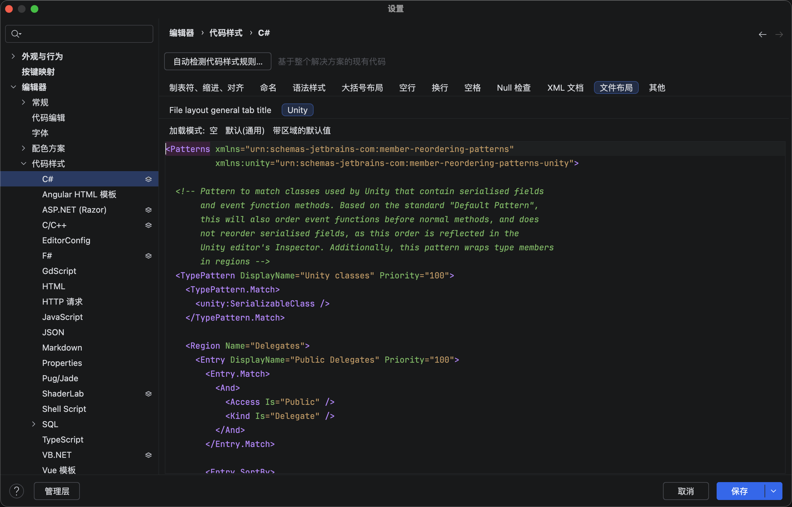Open the 保存 button dropdown arrow
This screenshot has height=507, width=792.
[x=773, y=491]
